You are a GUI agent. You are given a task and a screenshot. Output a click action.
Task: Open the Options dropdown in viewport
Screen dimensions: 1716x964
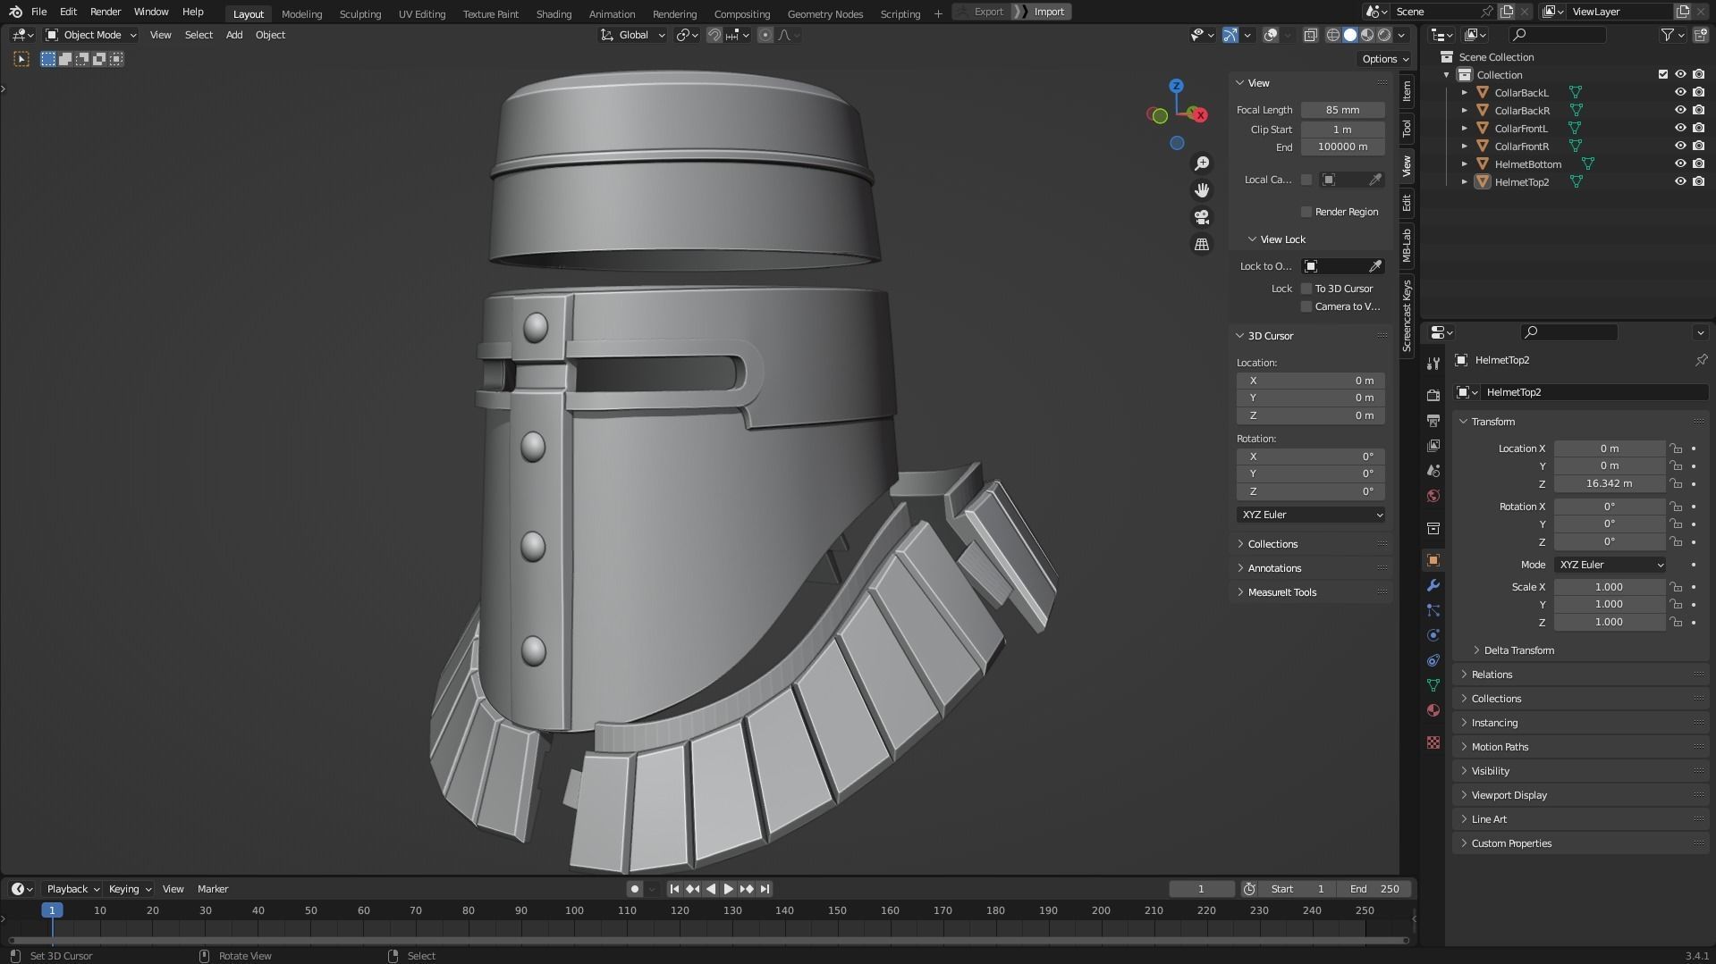tap(1385, 59)
